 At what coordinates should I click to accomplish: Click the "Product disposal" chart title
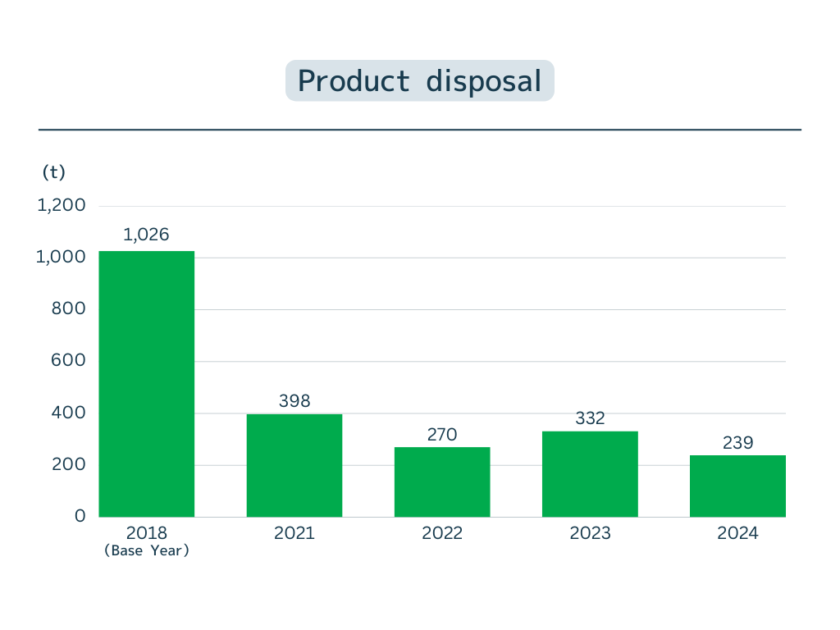pyautogui.click(x=419, y=81)
